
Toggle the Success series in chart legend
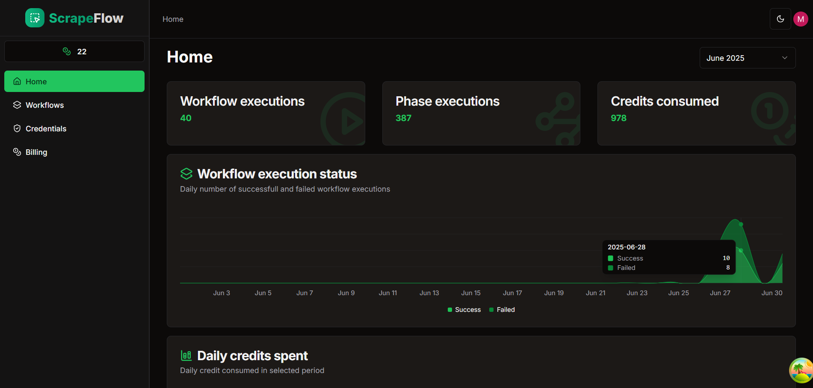click(x=464, y=310)
